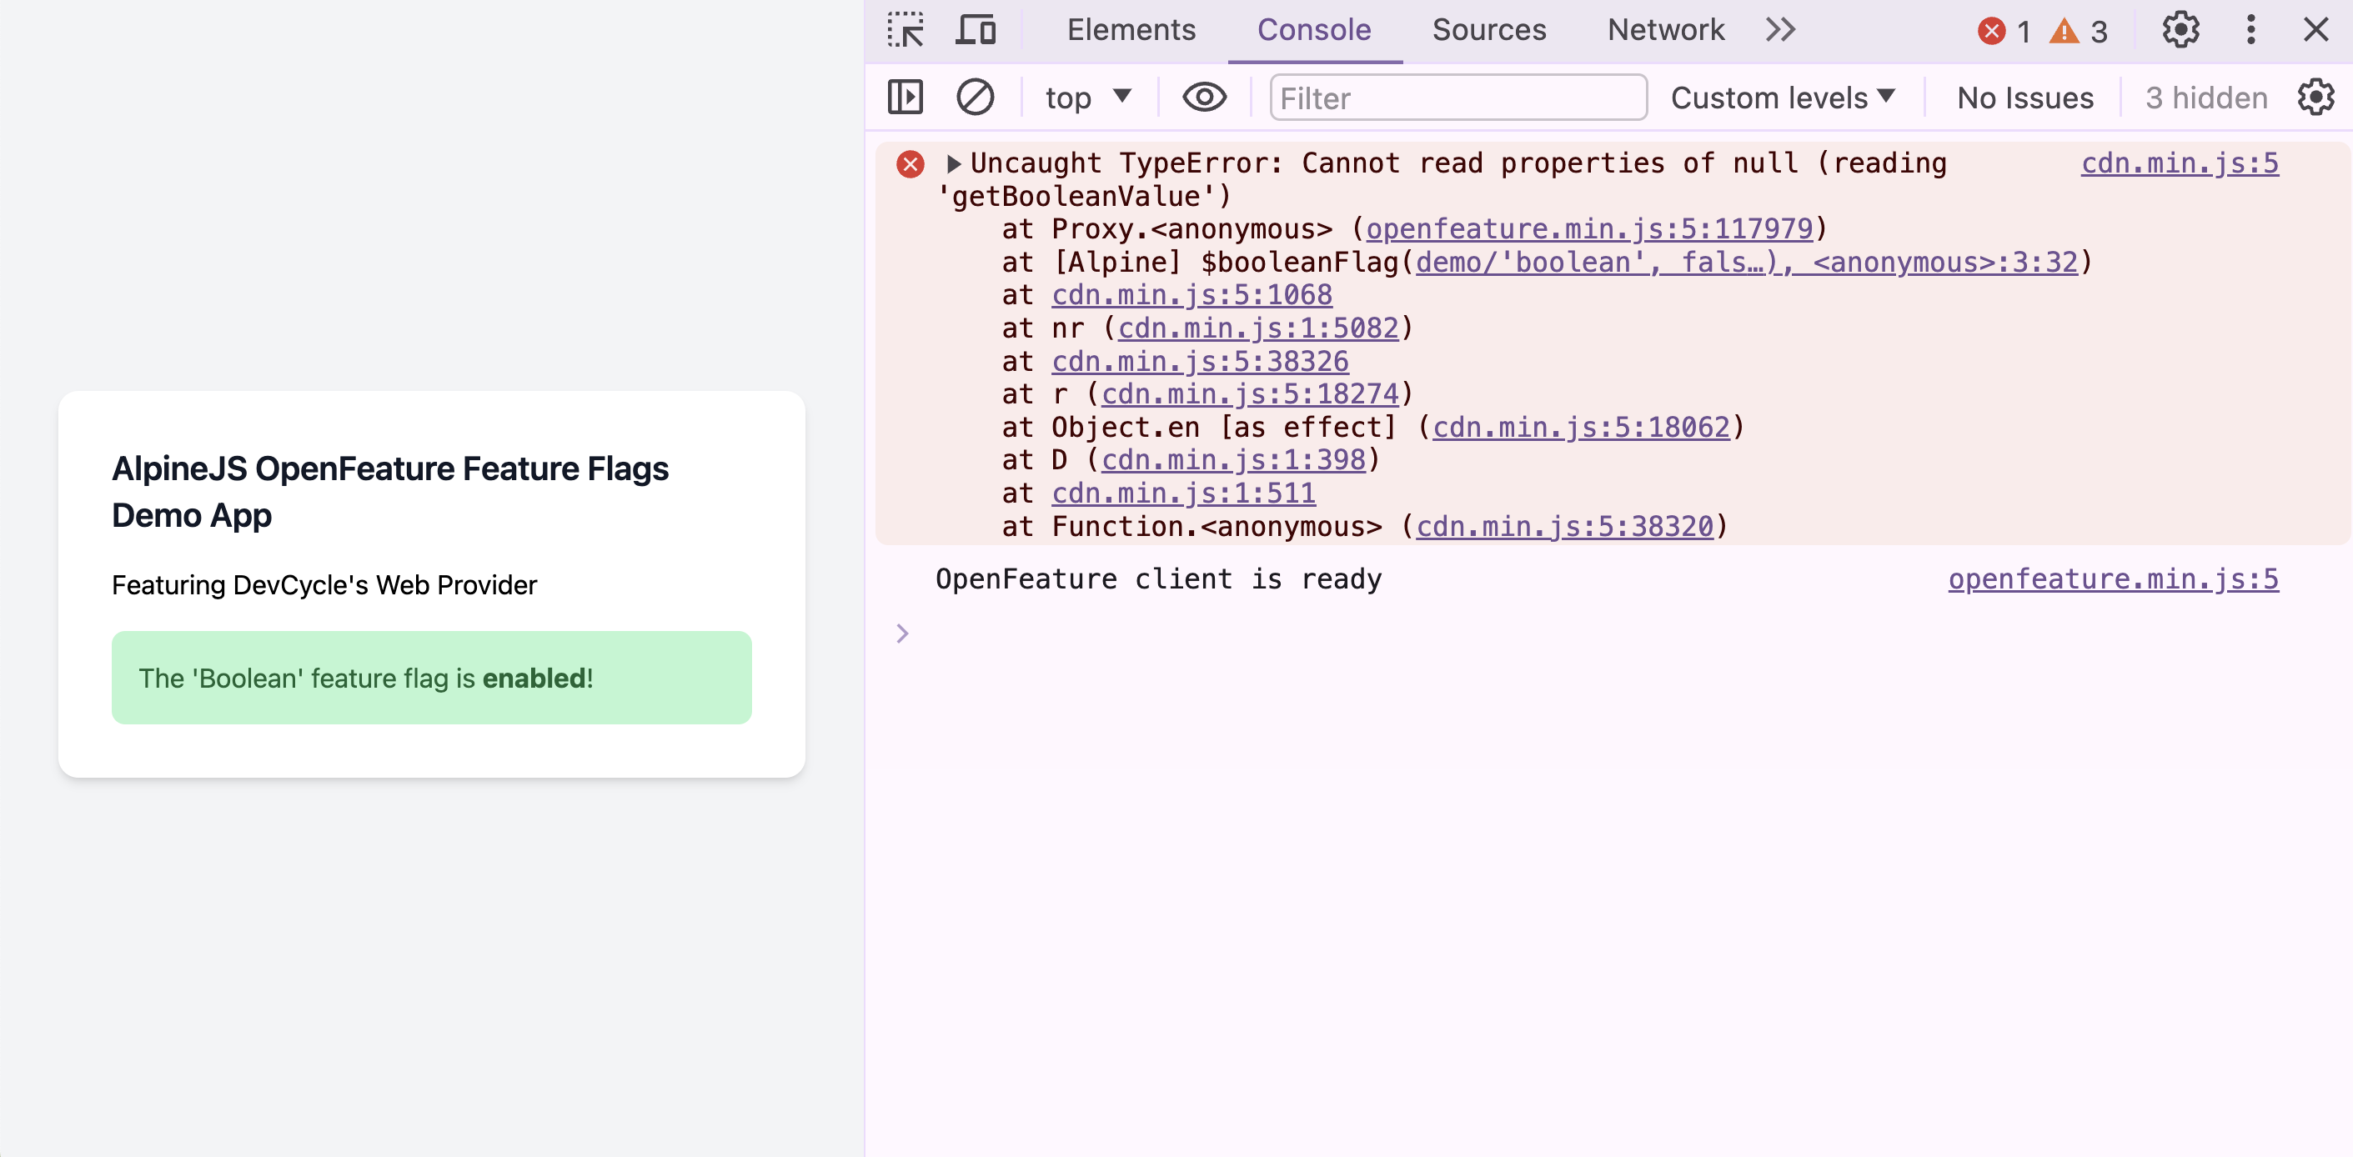Open the openfeature.min.js:5:117979 source link
Image resolution: width=2353 pixels, height=1157 pixels.
click(x=1588, y=228)
